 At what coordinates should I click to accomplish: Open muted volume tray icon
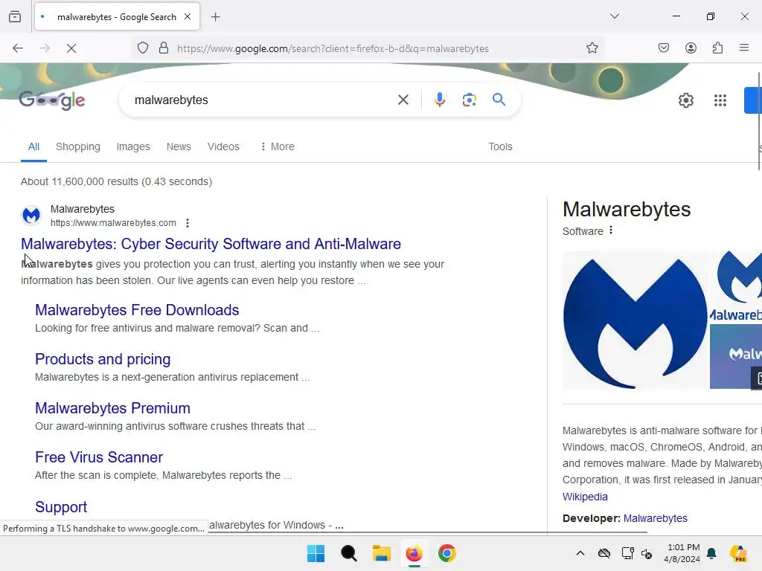pos(647,553)
